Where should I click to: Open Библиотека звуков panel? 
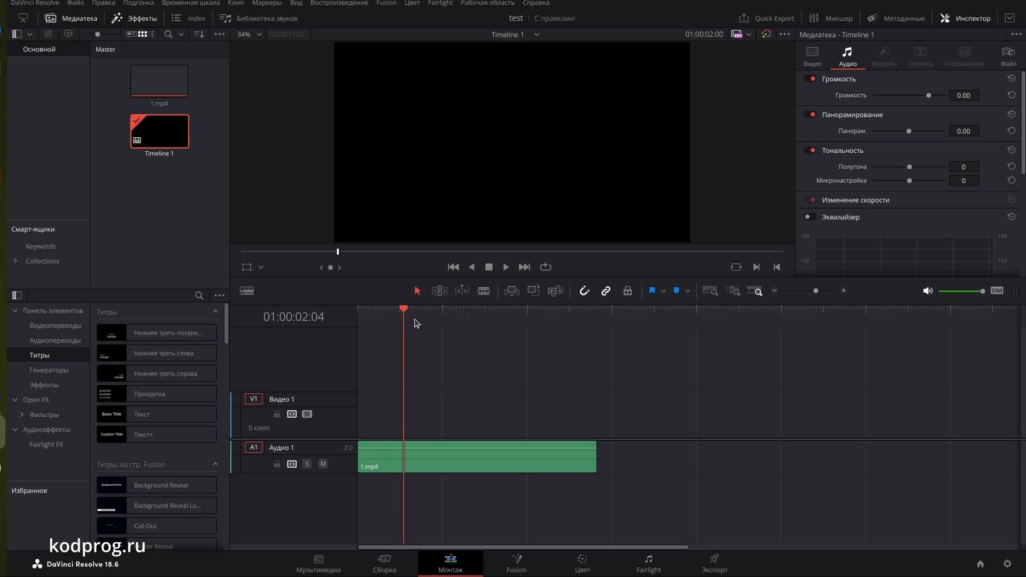tap(259, 18)
